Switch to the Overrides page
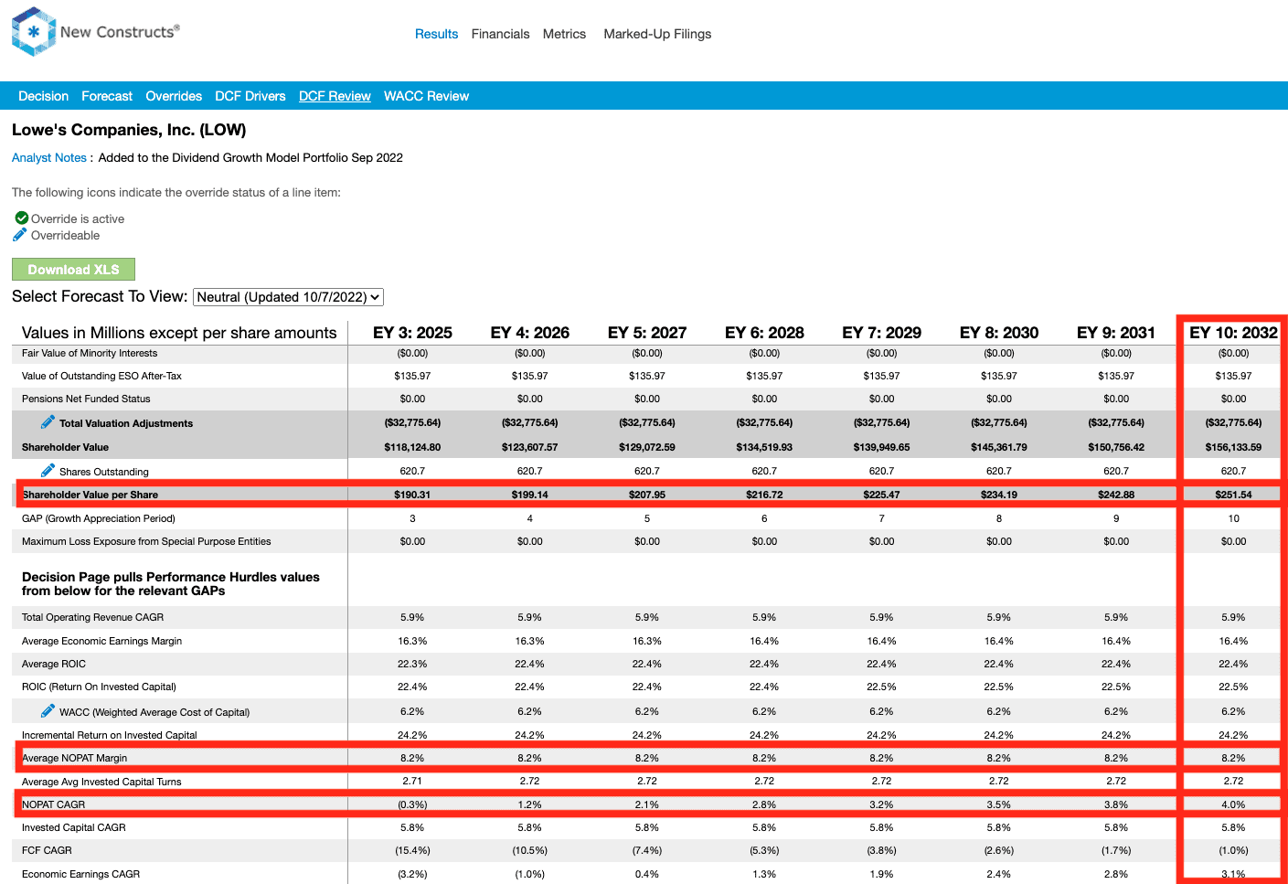 pyautogui.click(x=174, y=96)
